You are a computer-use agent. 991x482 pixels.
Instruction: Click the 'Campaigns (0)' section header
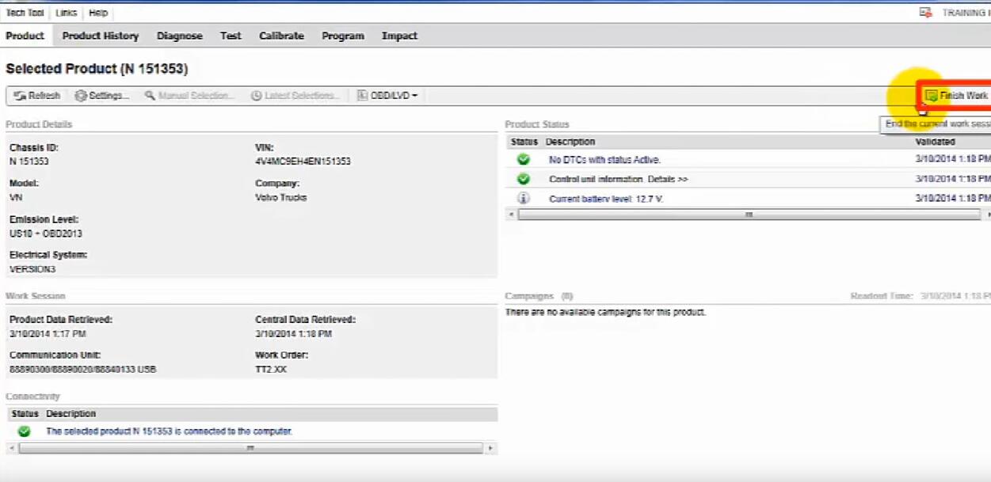539,296
